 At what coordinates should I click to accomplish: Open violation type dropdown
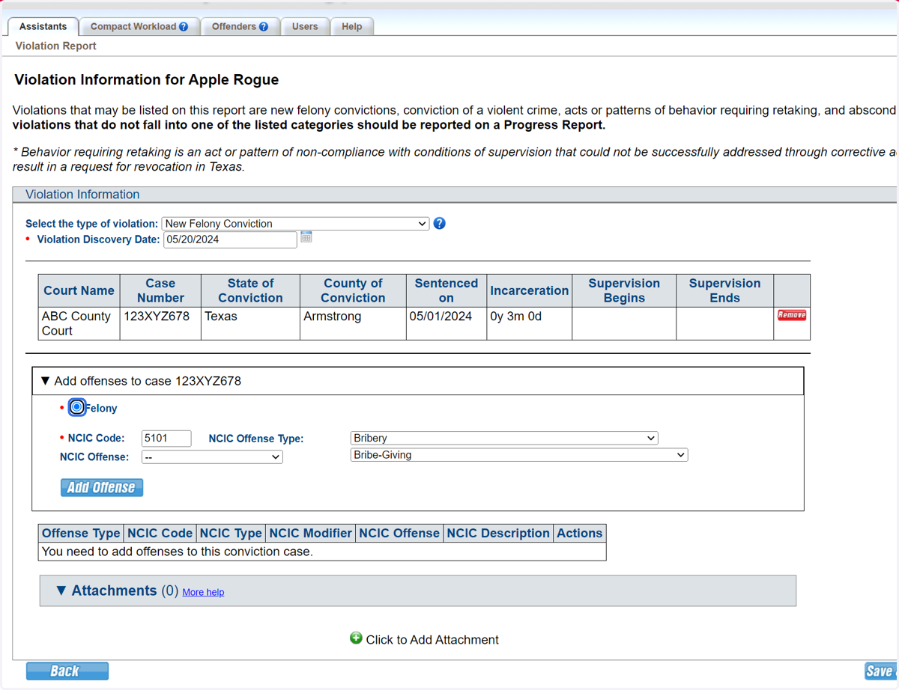(x=295, y=224)
